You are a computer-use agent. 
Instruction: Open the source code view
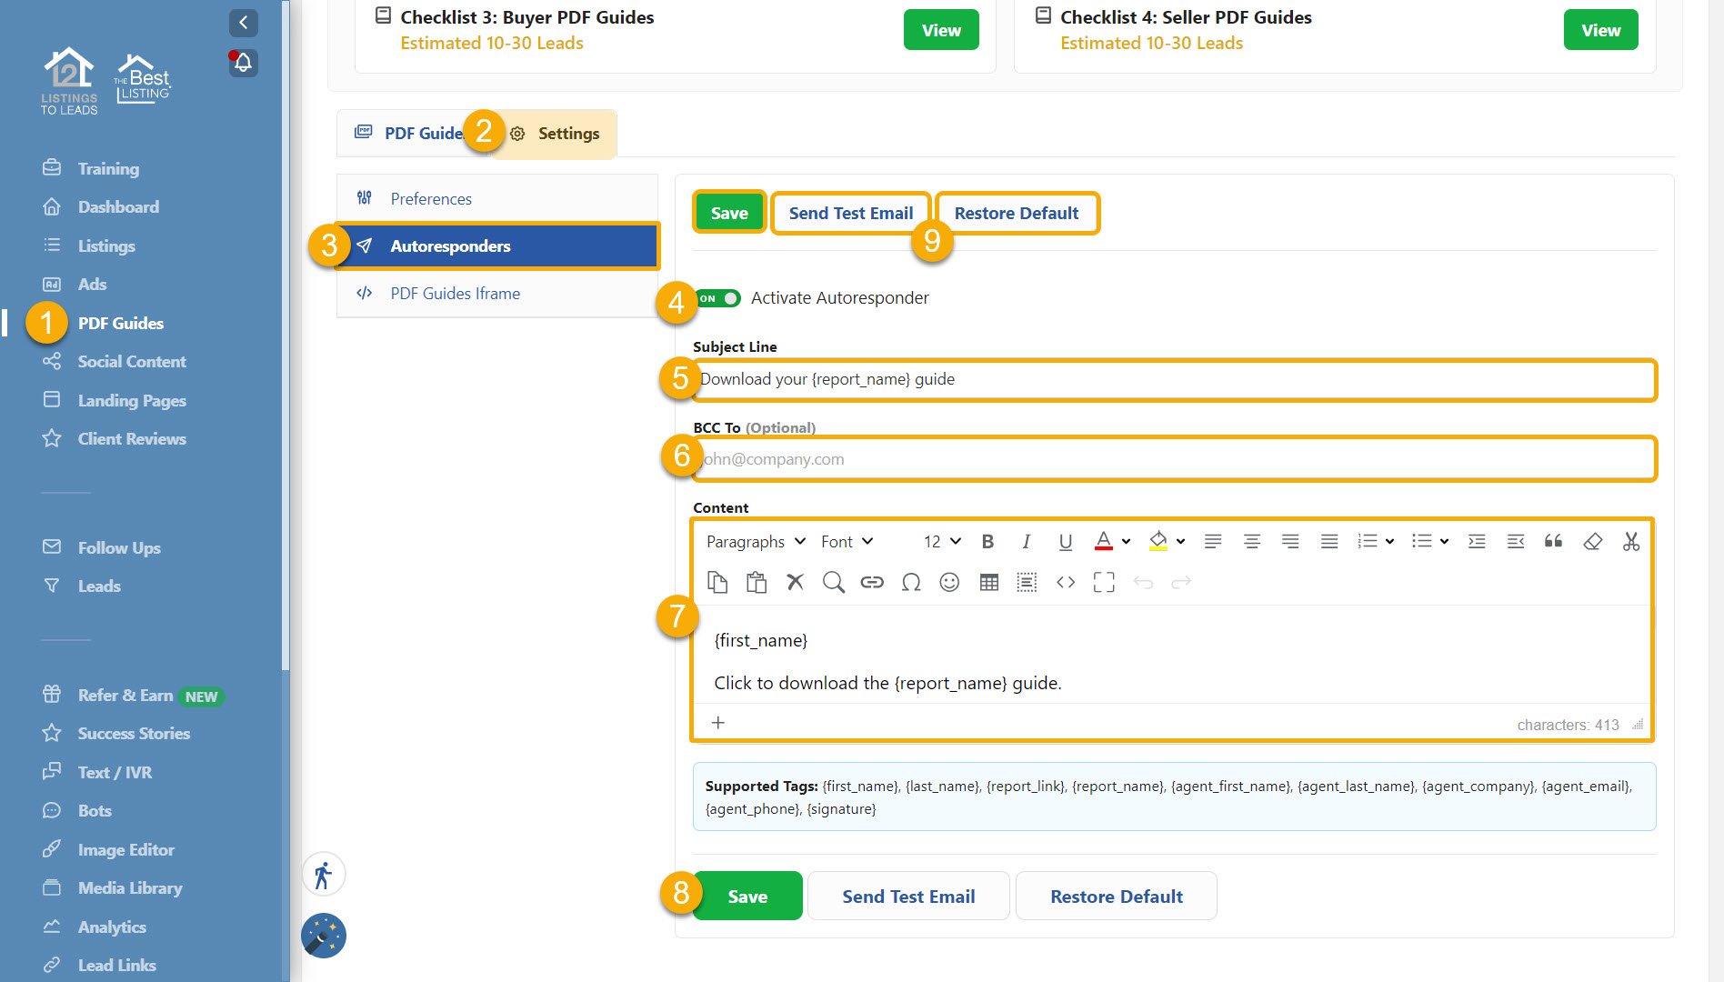coord(1066,582)
